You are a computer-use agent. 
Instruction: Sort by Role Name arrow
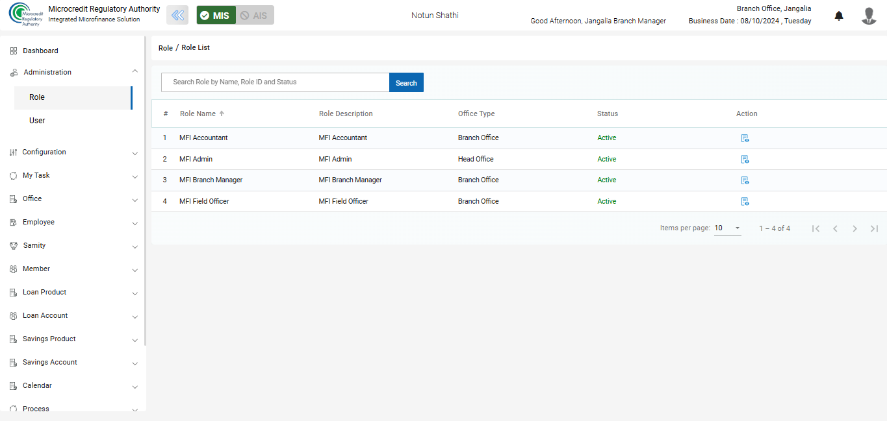222,114
